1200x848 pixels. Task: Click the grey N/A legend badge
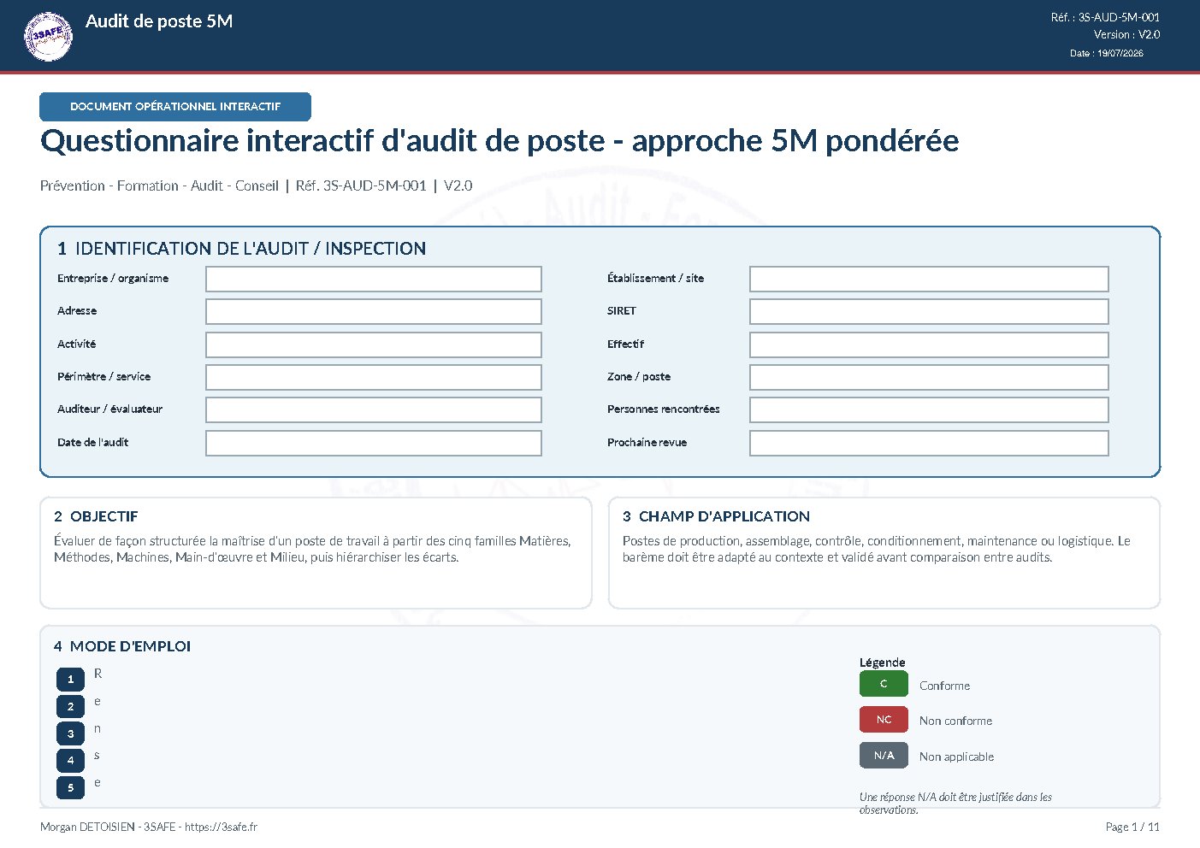884,756
